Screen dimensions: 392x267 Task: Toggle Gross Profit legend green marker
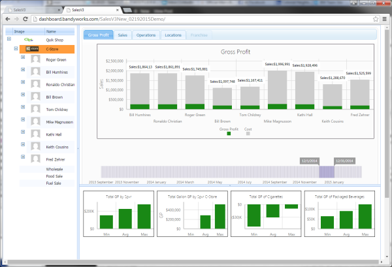click(229, 134)
